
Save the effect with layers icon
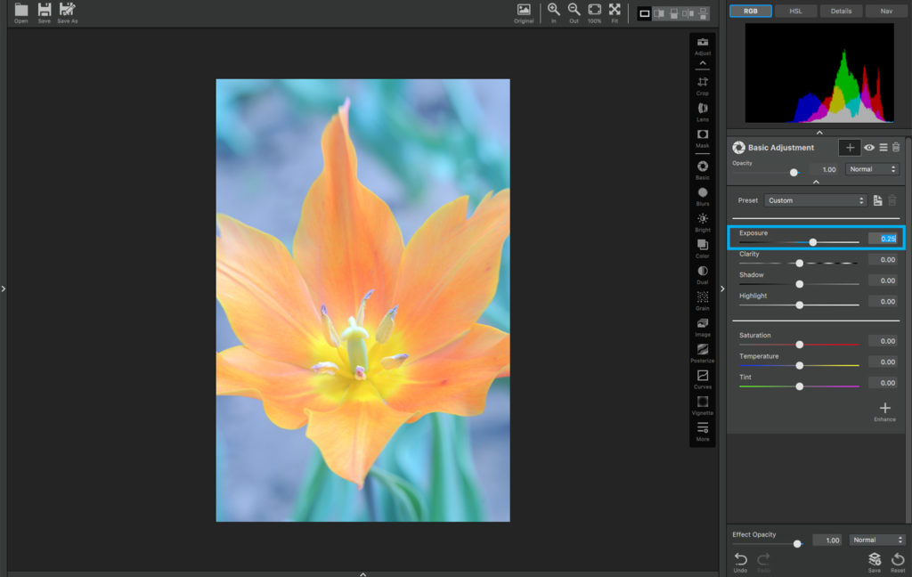click(x=875, y=562)
